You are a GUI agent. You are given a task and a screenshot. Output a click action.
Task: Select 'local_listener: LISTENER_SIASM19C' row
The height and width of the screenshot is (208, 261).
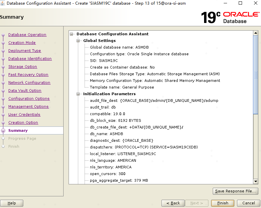pos(123,154)
